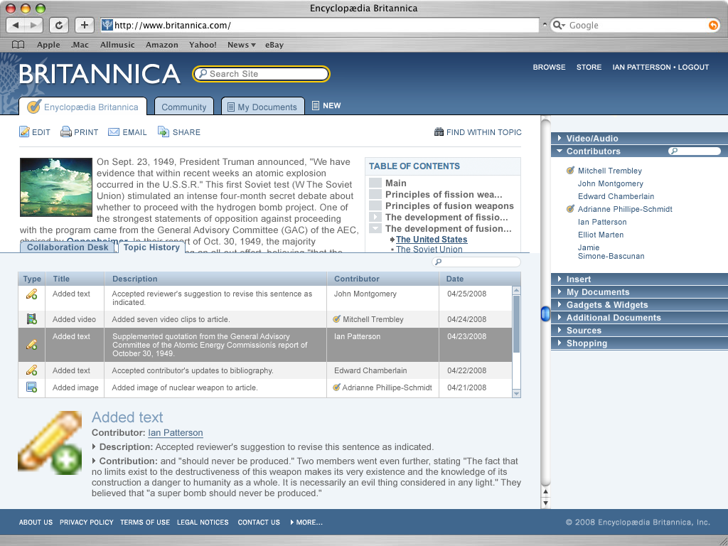This screenshot has height=546, width=728.
Task: Open the My Documents tab
Action: 263,107
